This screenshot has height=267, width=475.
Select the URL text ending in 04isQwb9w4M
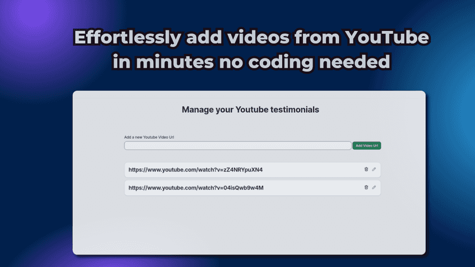point(196,188)
